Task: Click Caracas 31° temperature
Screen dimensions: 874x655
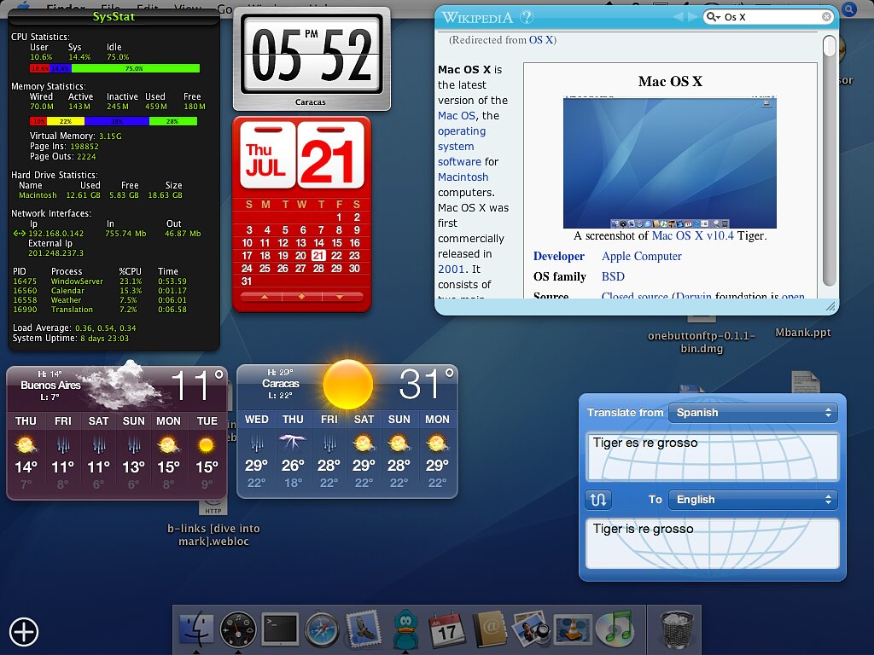Action: (428, 383)
